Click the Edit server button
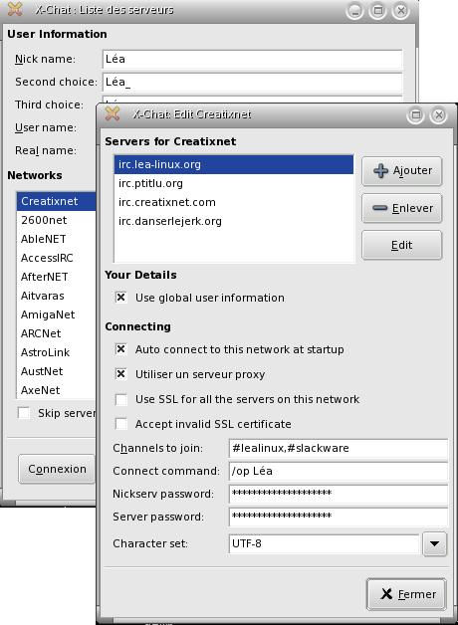 point(402,245)
